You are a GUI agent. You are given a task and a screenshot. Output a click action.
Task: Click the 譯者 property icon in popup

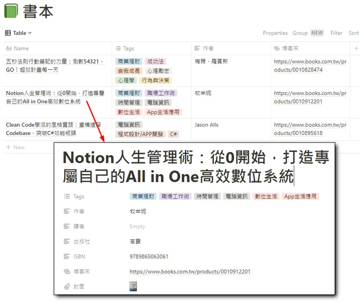coord(67,226)
